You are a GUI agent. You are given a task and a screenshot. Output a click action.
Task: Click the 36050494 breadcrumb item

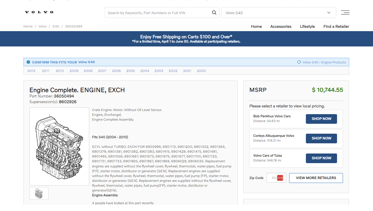coord(74,26)
